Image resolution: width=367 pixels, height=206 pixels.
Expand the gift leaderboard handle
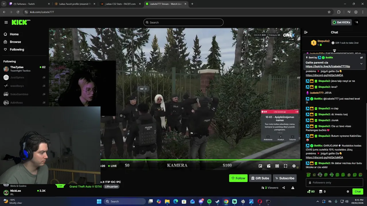point(334,51)
